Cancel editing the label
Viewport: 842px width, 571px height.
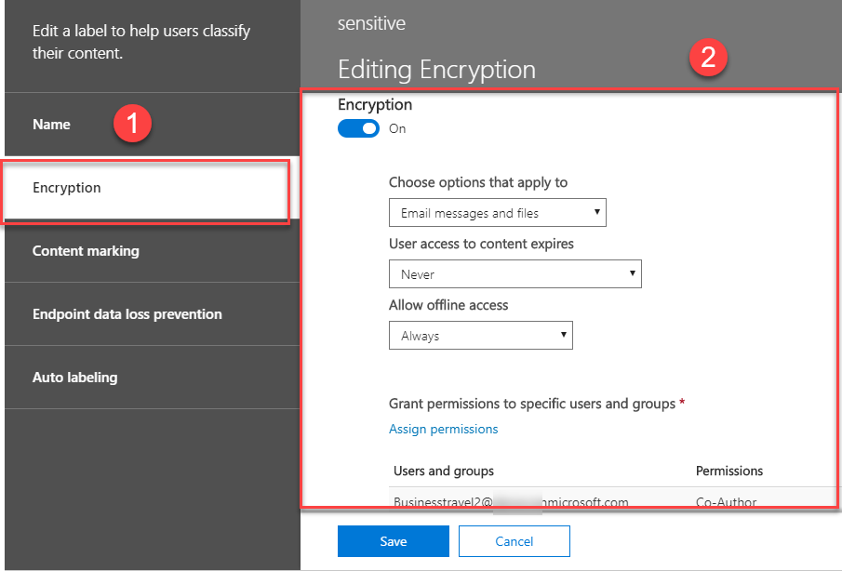click(514, 541)
